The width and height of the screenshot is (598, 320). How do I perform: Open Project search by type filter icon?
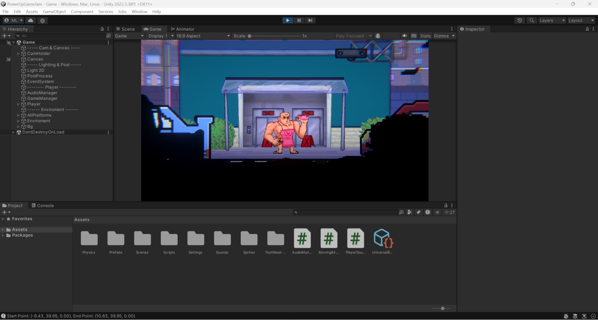pos(410,213)
